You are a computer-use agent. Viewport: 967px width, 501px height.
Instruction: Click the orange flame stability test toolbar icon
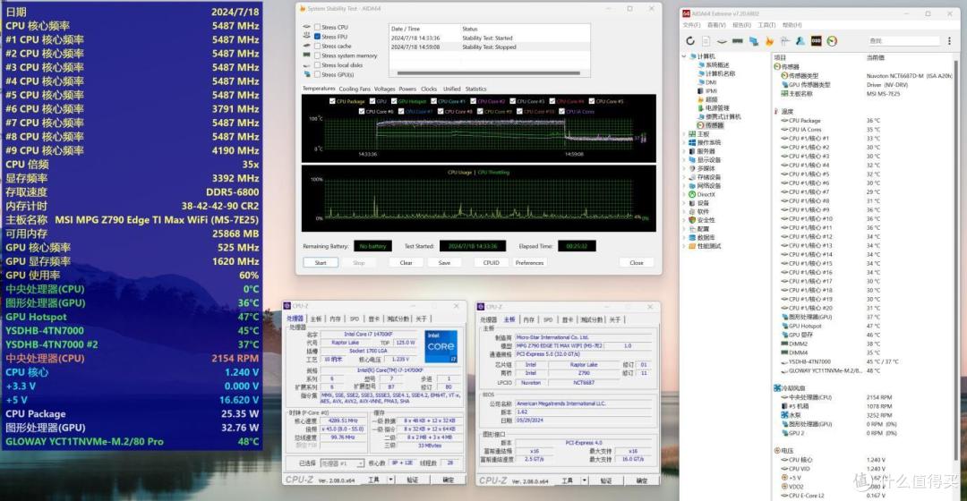tap(769, 41)
